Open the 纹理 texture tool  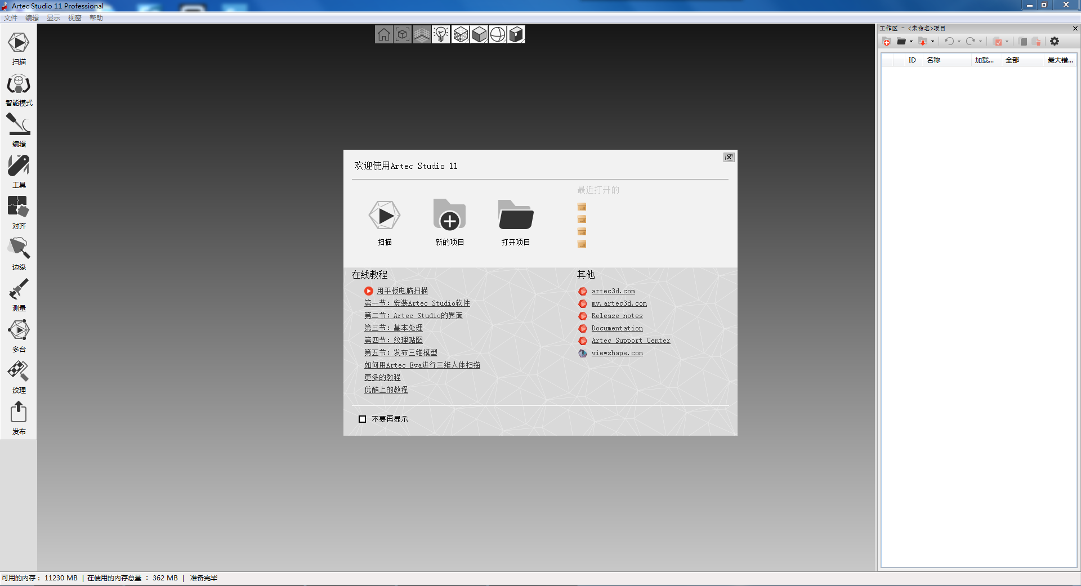pos(19,372)
